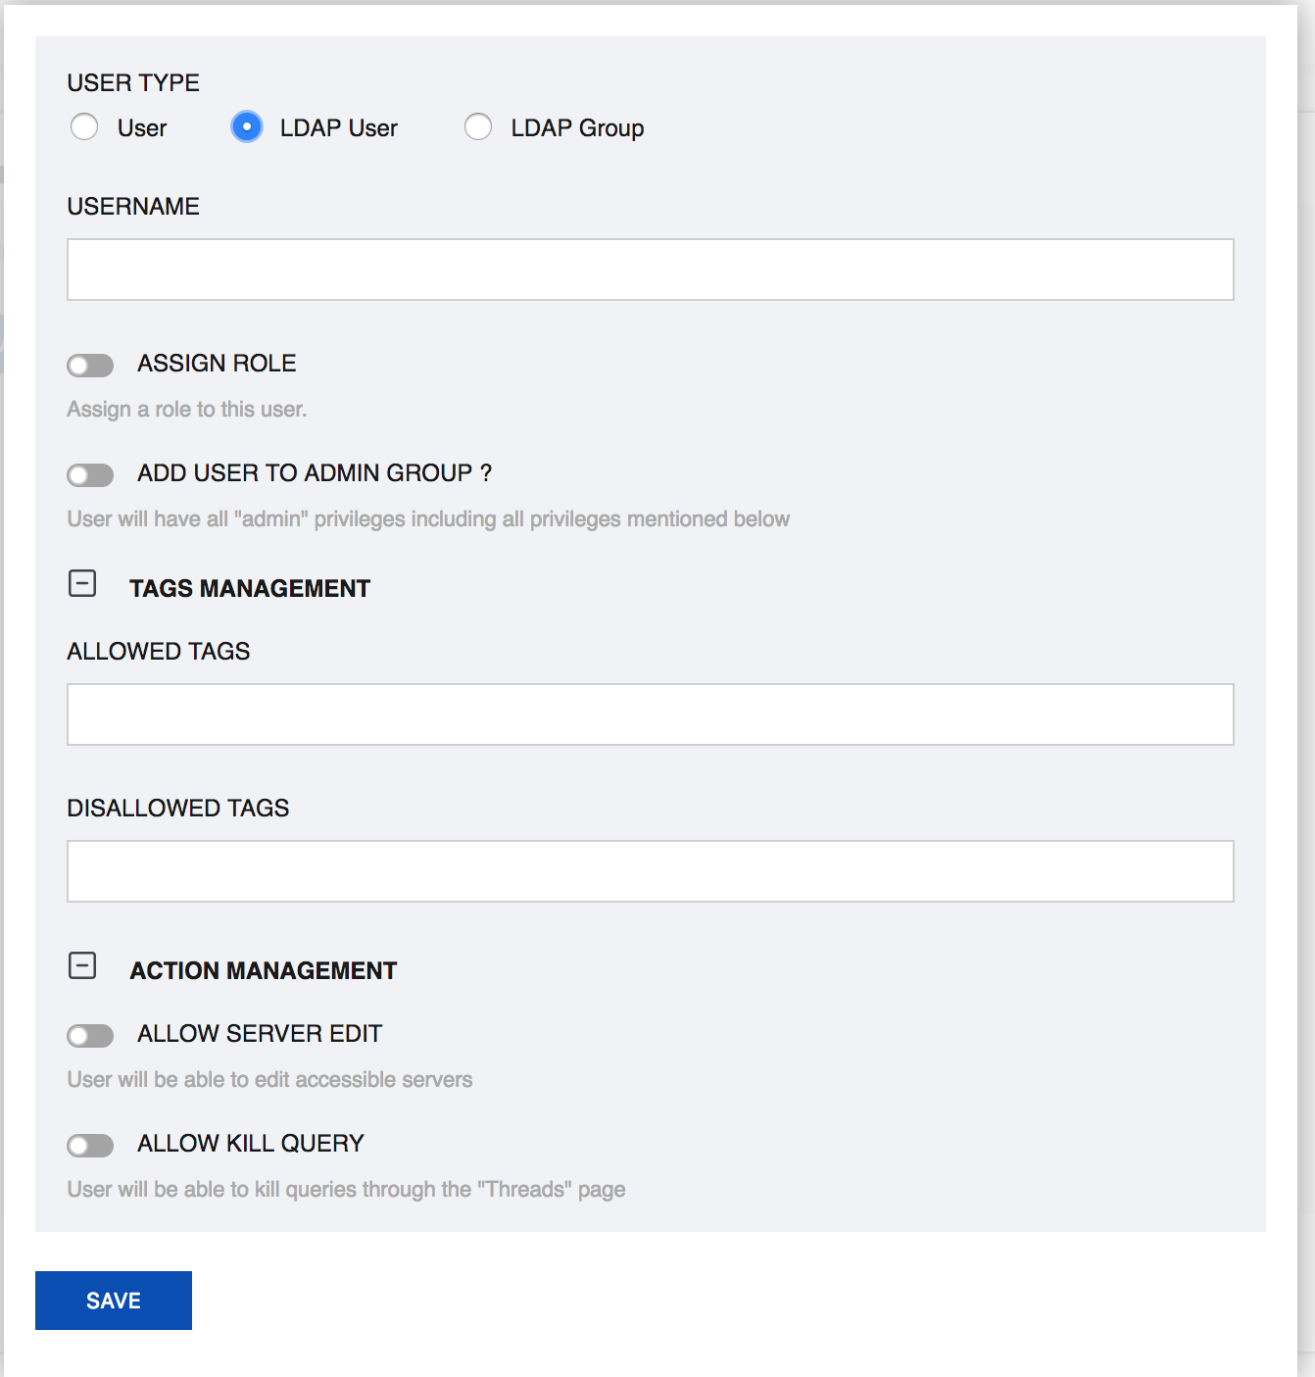This screenshot has width=1315, height=1377.
Task: Click the "ADD USER TO ADMIN GROUP ?" label
Action: [x=315, y=473]
